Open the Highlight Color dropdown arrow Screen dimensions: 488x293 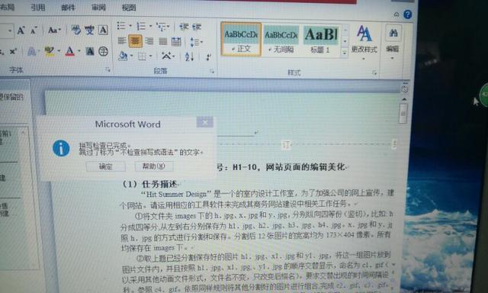click(59, 51)
